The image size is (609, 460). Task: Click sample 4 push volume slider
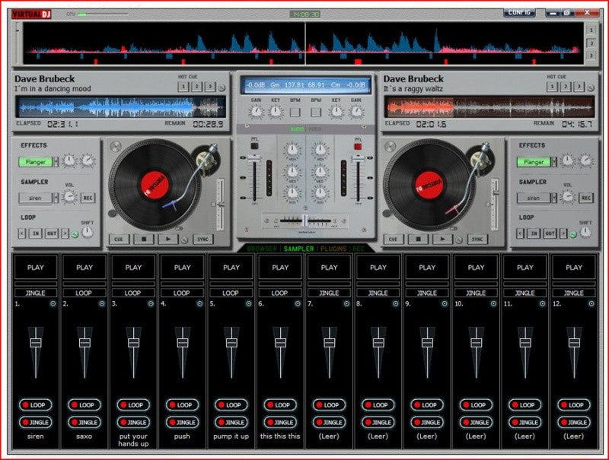click(182, 343)
